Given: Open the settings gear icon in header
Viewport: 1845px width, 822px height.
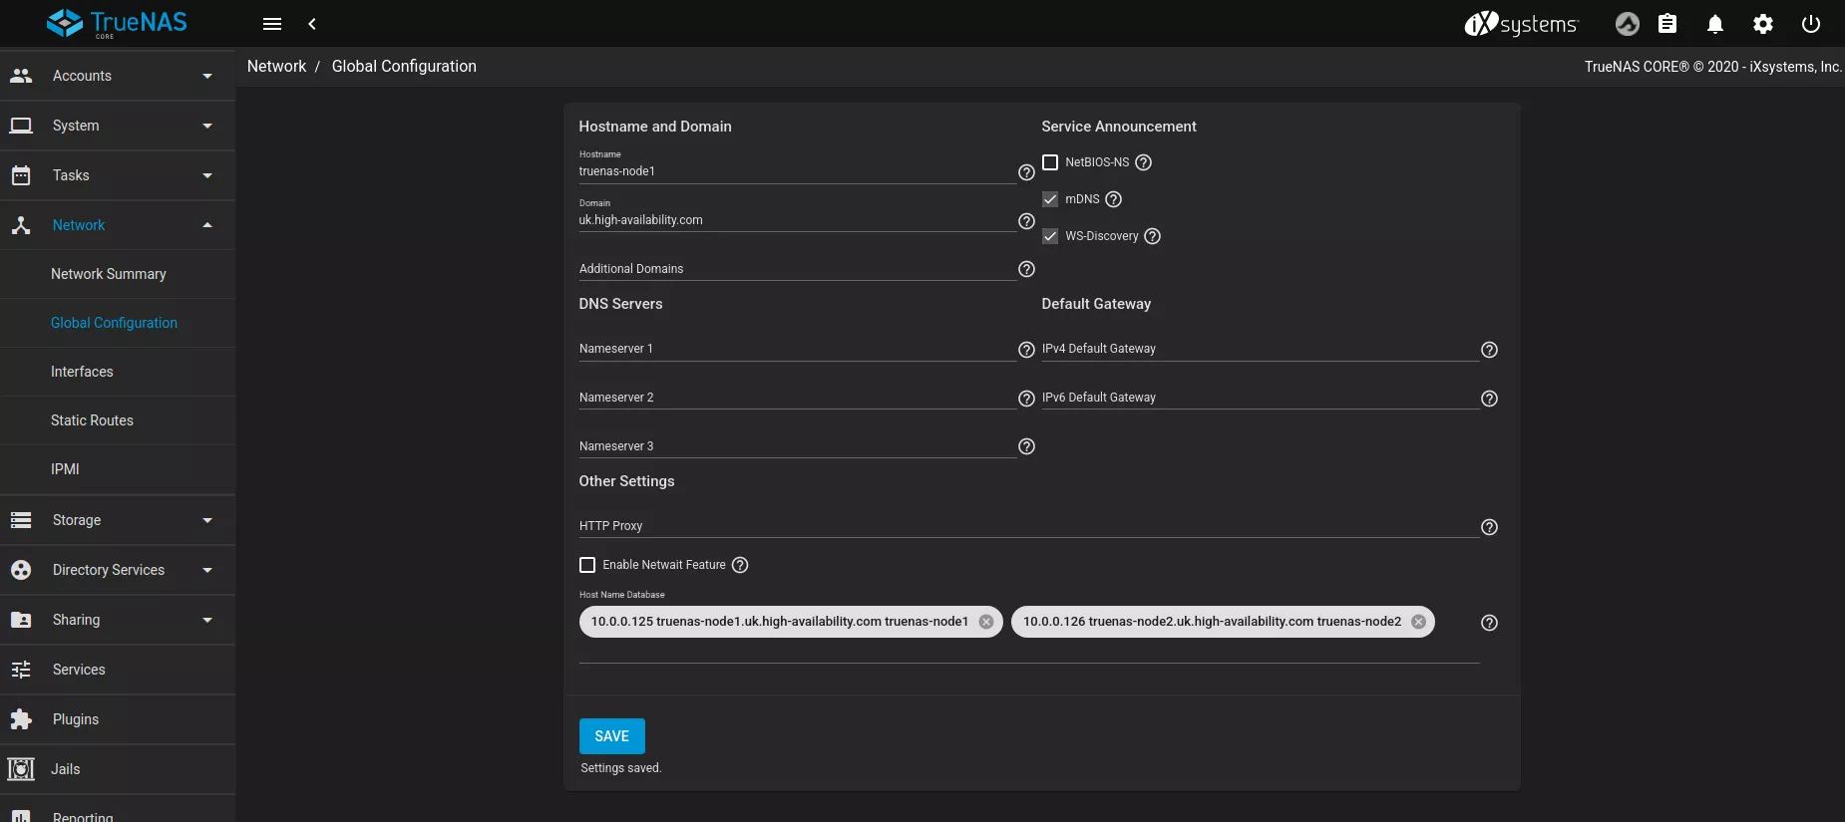Looking at the screenshot, I should 1762,24.
